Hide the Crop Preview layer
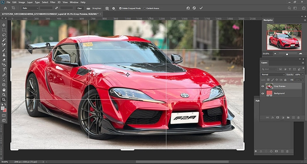This screenshot has height=164, width=307. coord(263,86)
